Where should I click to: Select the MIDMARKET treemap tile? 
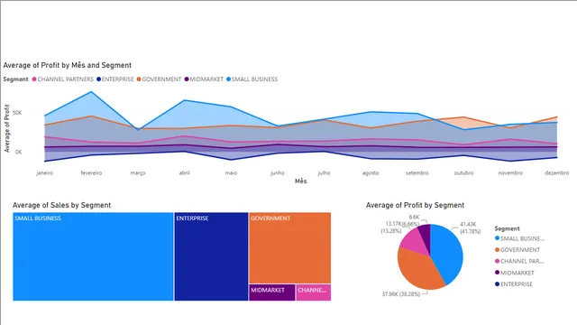(272, 292)
